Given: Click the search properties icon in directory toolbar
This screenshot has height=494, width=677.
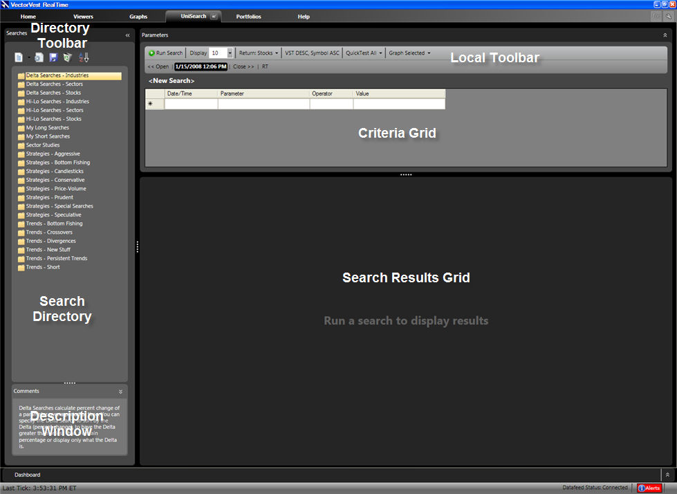Looking at the screenshot, I should (39, 57).
